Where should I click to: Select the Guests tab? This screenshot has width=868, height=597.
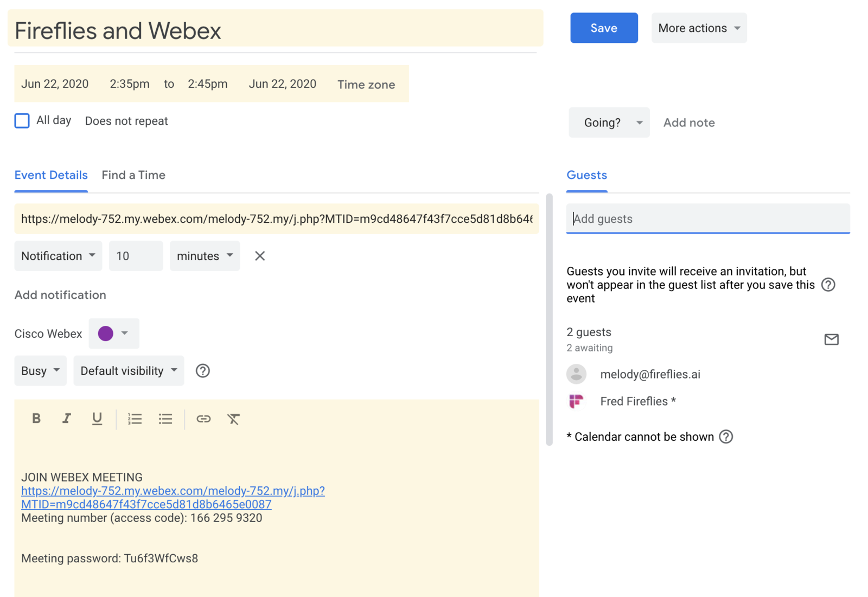tap(586, 175)
